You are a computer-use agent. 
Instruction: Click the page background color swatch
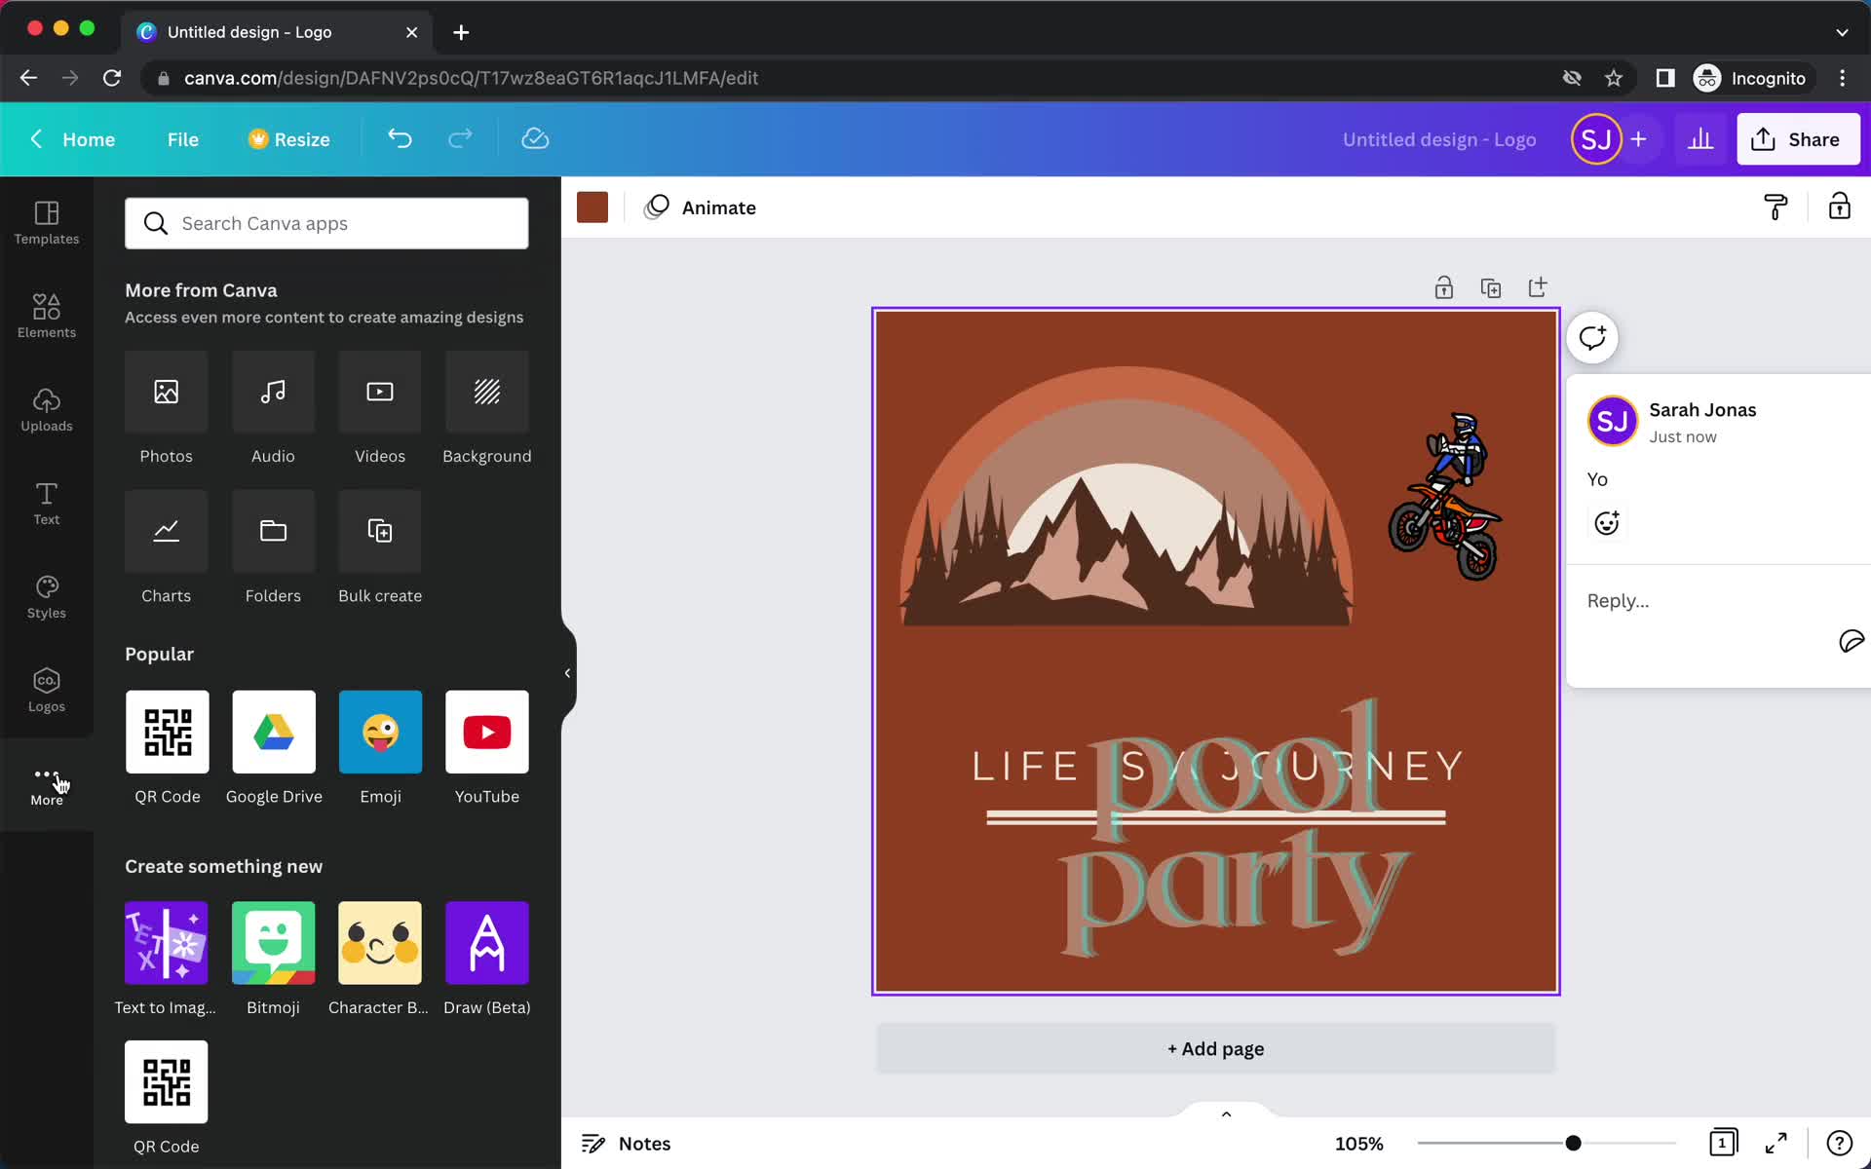point(592,207)
